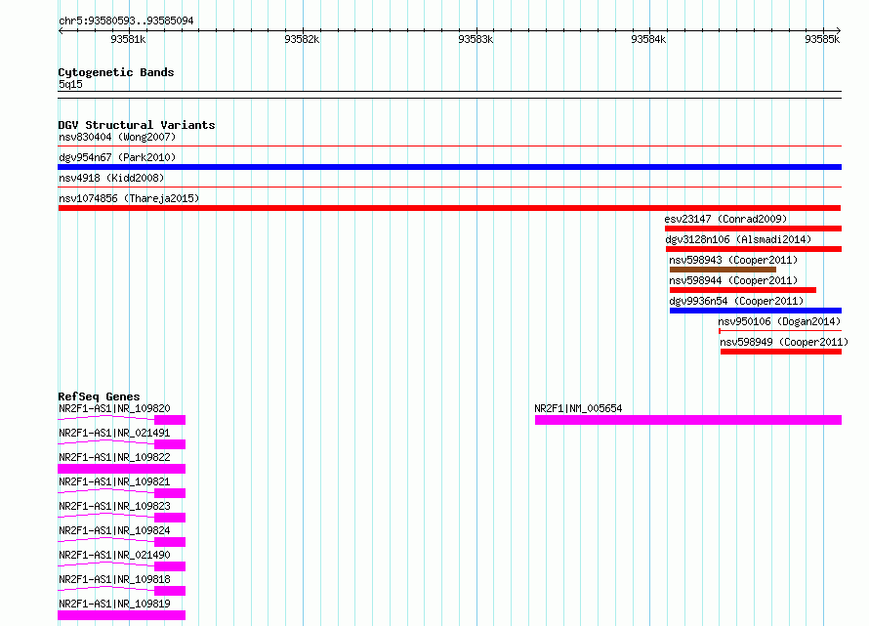Open the NR2F1-AS1|NR_109820 transcript label
This screenshot has height=626, width=869.
point(114,408)
